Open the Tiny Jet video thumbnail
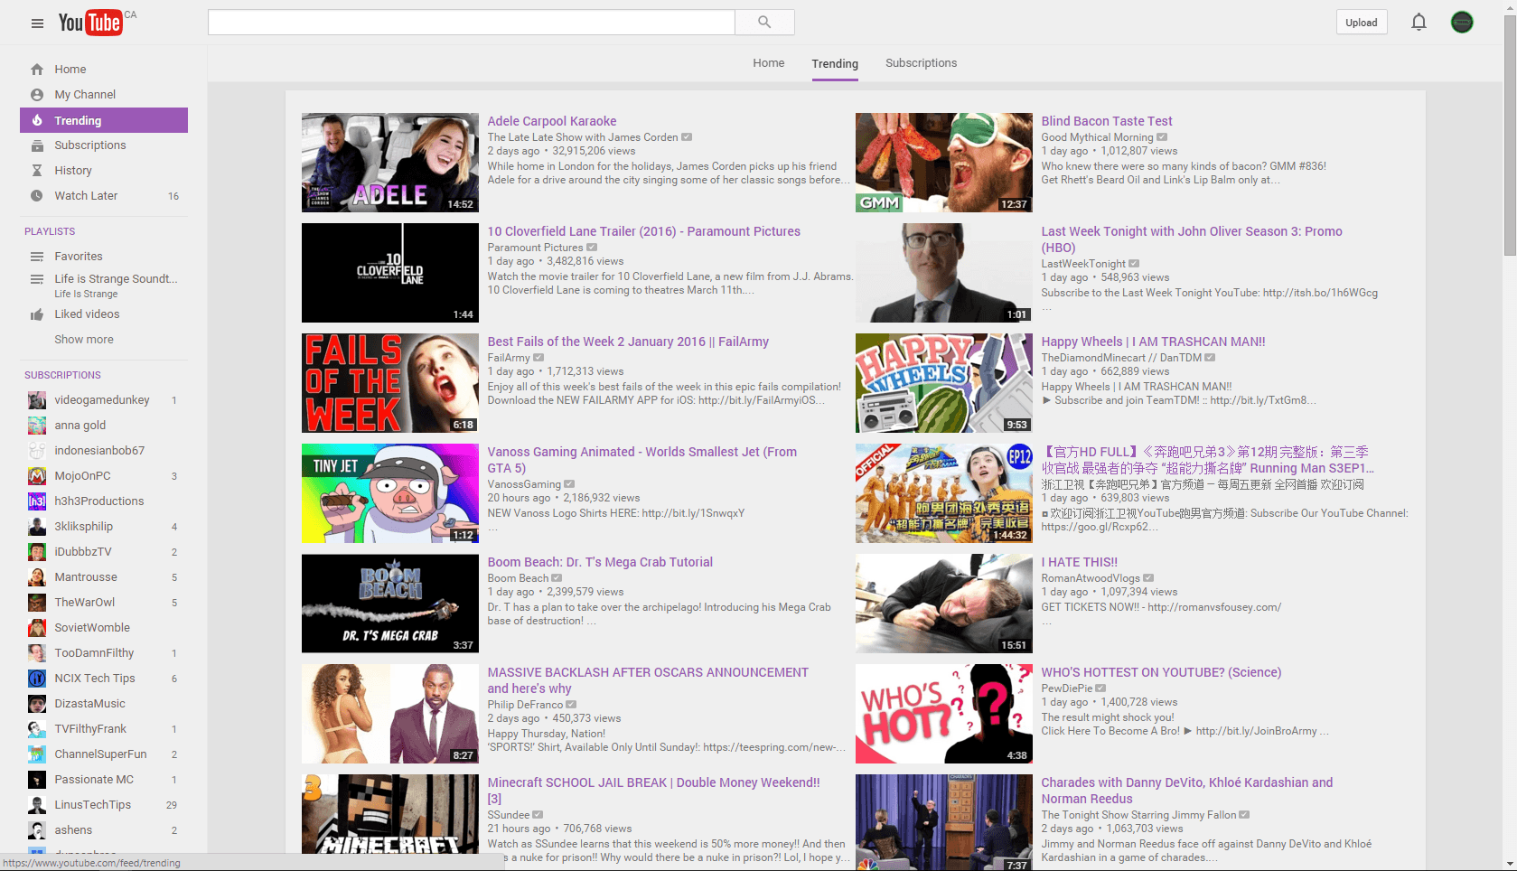The width and height of the screenshot is (1517, 871). 390,493
